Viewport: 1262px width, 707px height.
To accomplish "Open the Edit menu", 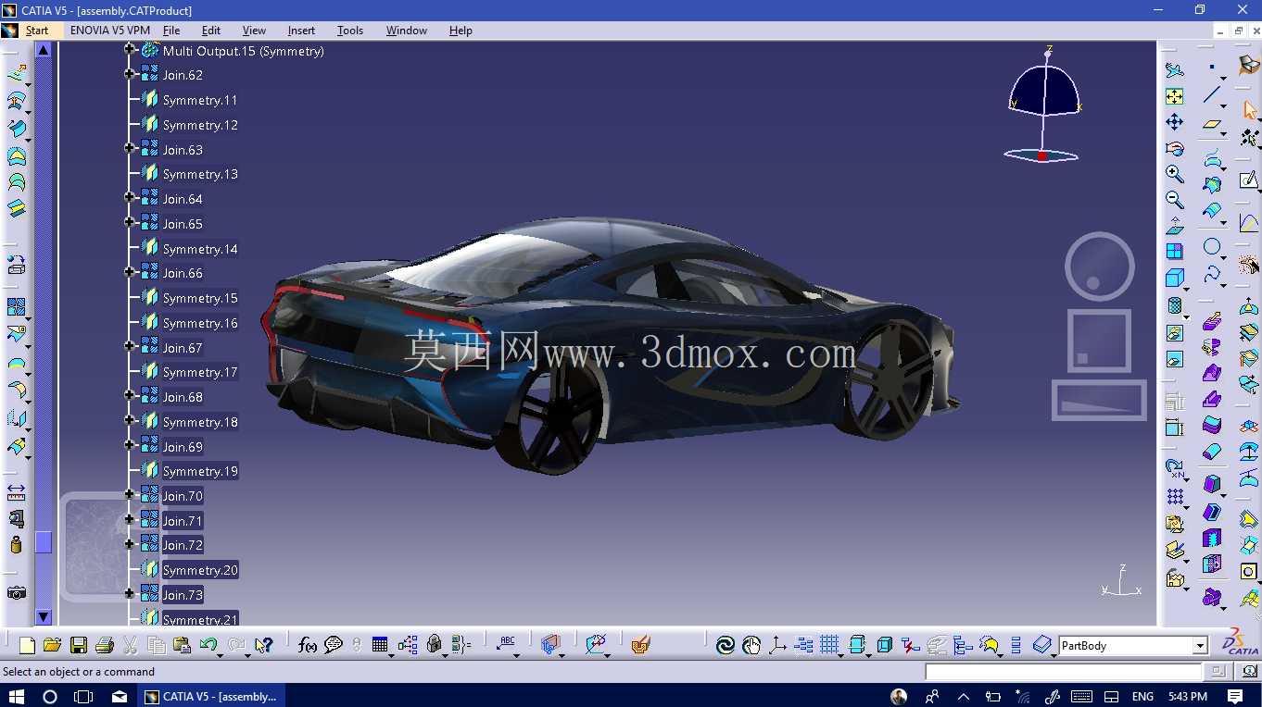I will (211, 31).
